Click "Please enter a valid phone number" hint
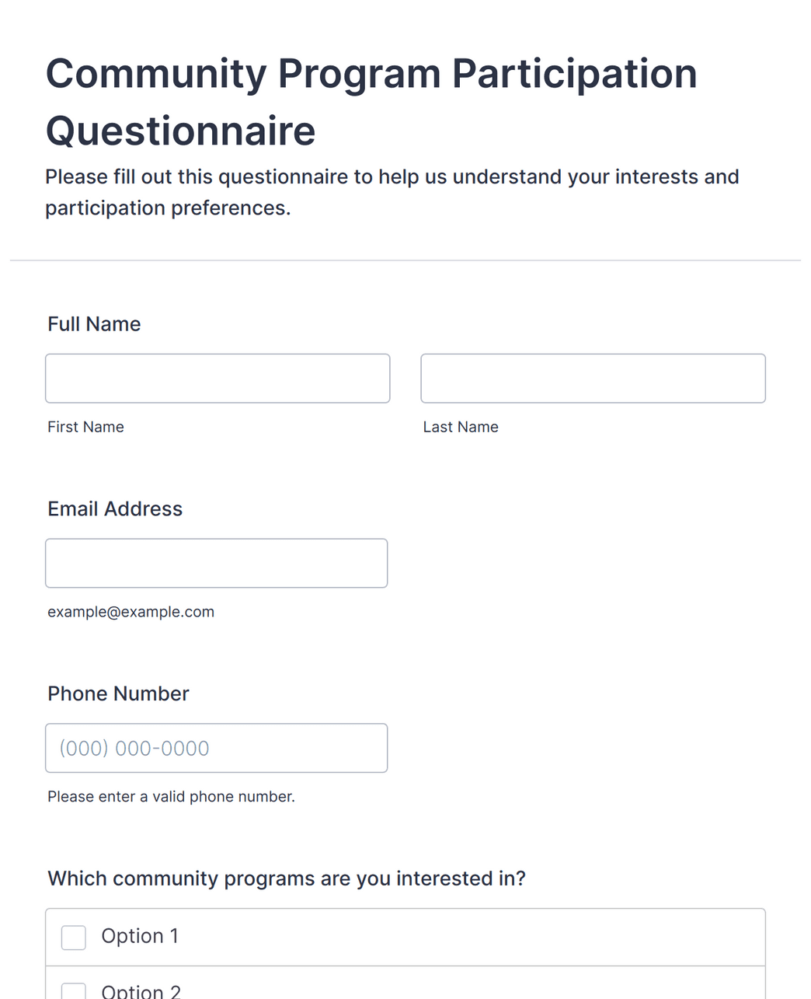Viewport: 811px width, 999px height. pos(171,797)
